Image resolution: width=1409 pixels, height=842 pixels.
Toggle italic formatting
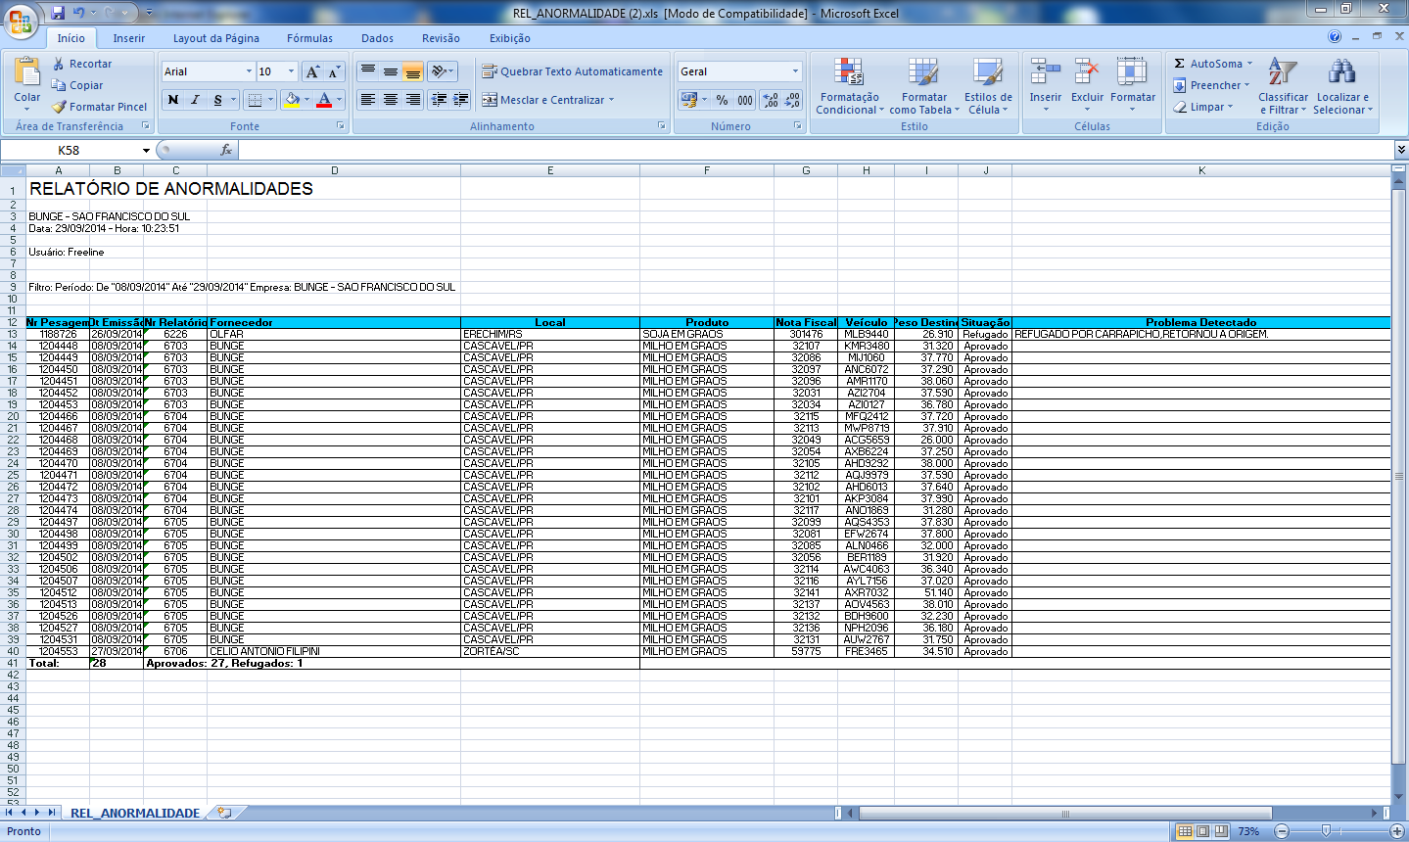[195, 100]
